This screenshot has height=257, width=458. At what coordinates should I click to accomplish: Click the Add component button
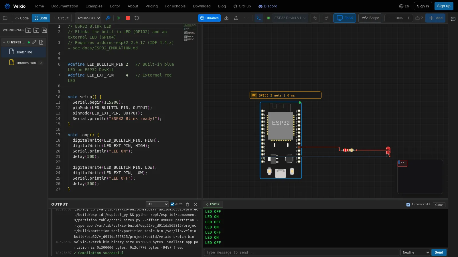click(x=435, y=18)
